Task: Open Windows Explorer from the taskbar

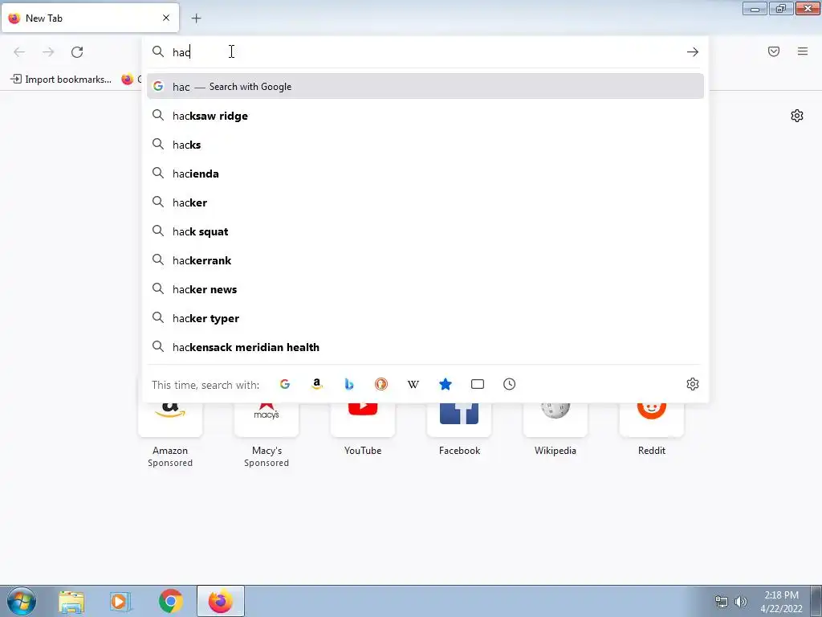Action: 71,601
